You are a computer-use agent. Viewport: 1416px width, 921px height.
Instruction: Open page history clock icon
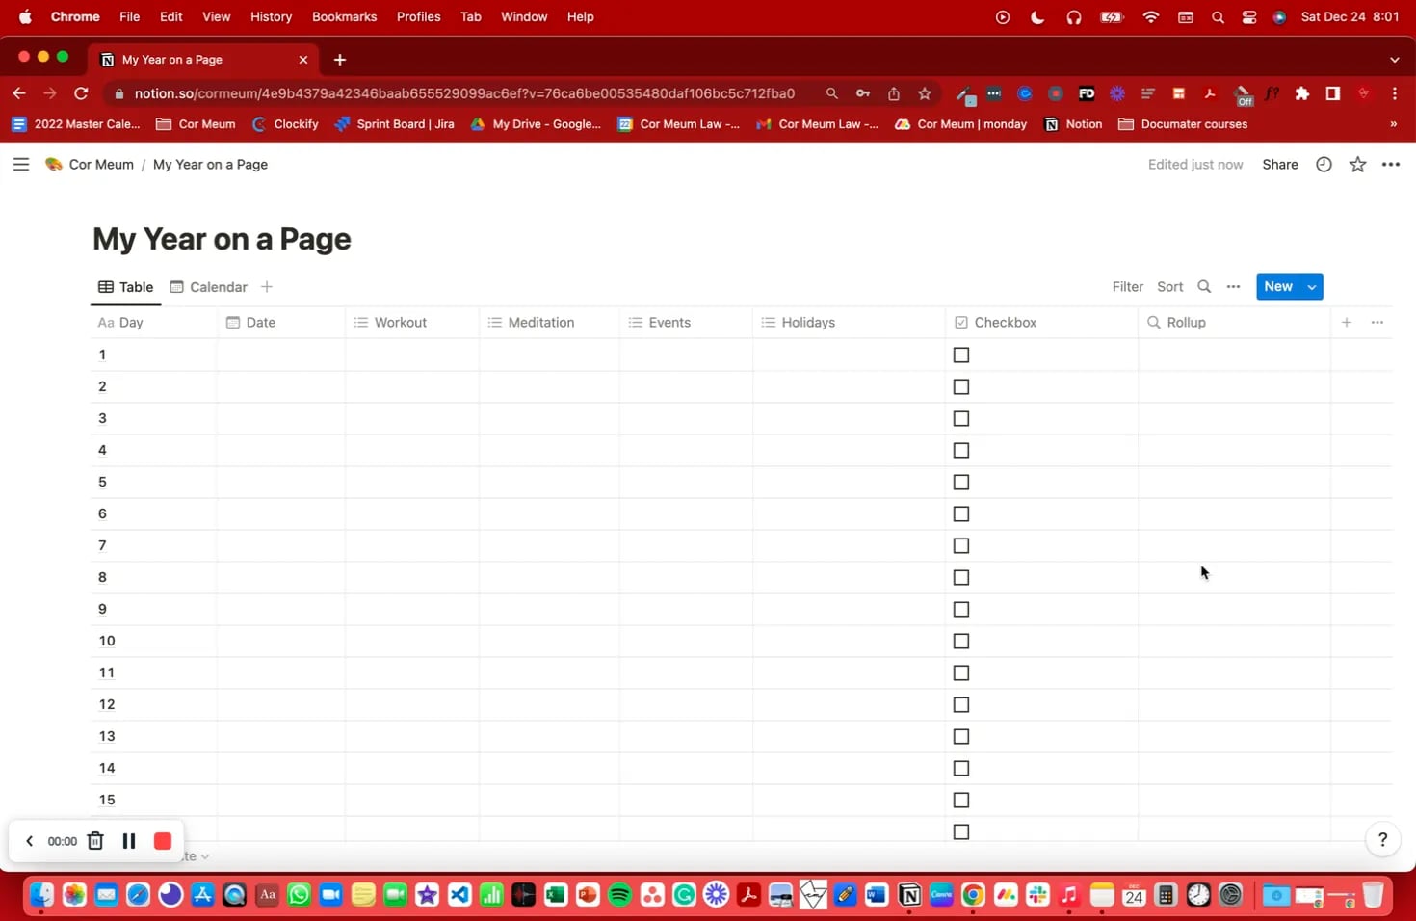tap(1324, 165)
